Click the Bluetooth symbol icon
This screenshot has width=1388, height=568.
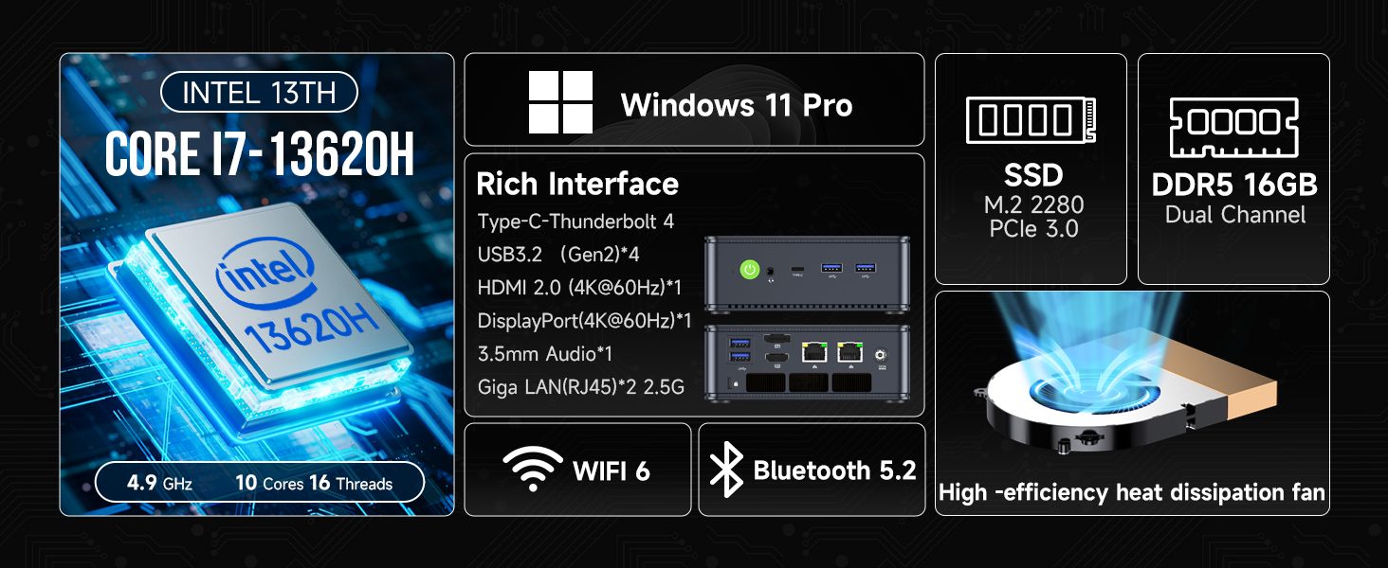pyautogui.click(x=726, y=470)
